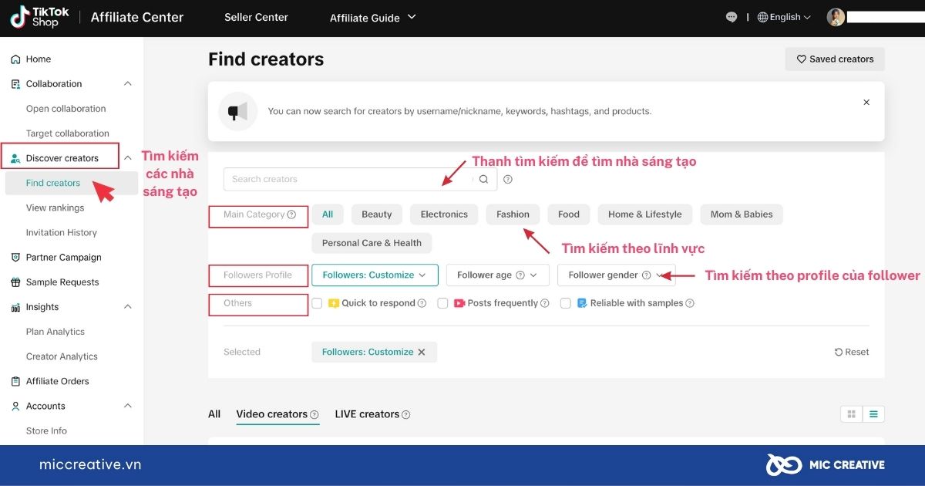
Task: Open Seller Center from the header
Action: [256, 17]
